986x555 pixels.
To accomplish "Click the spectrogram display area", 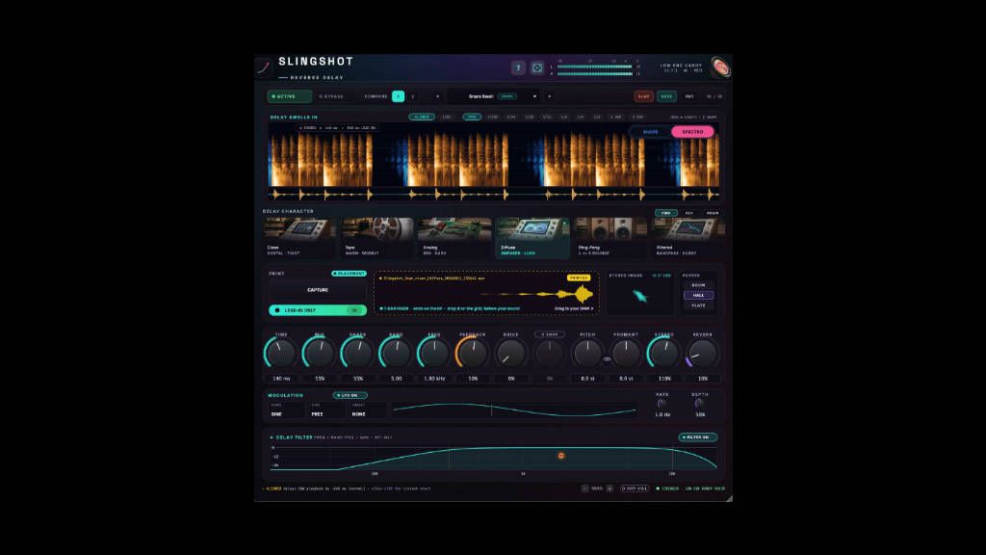I will 494,162.
